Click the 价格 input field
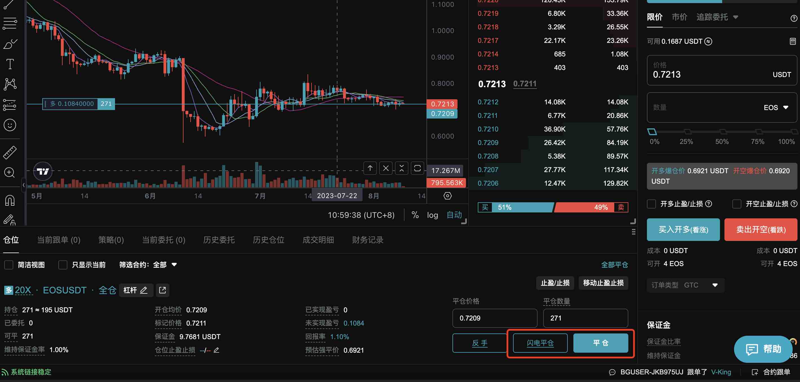 click(722, 70)
